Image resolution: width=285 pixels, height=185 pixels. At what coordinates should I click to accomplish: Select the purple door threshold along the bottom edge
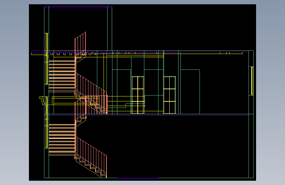click(x=138, y=178)
